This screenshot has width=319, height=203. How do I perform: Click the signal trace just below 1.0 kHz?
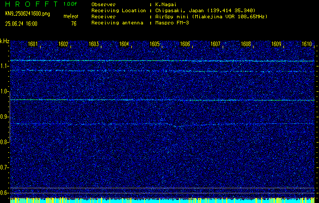[x=162, y=100]
